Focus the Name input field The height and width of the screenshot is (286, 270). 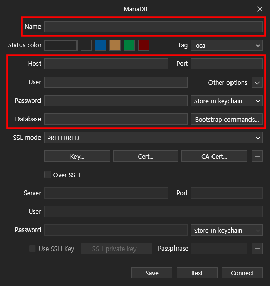(153, 27)
